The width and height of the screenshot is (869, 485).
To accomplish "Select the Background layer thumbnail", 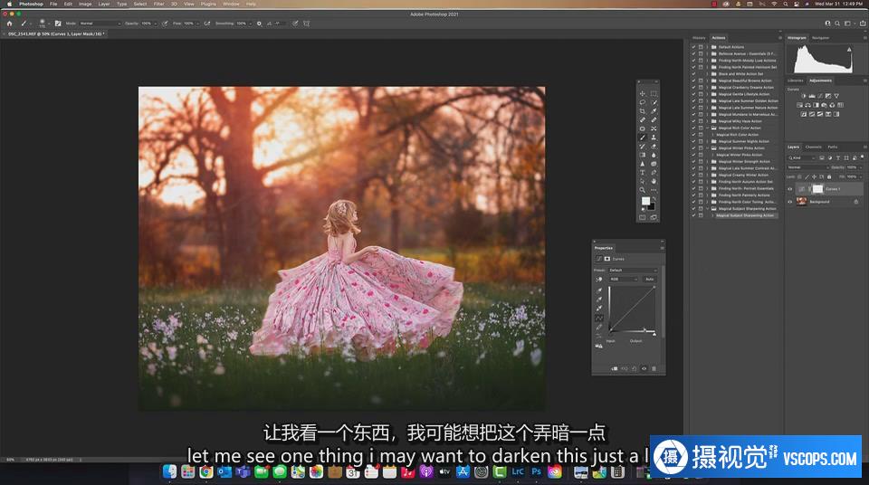I will 801,201.
